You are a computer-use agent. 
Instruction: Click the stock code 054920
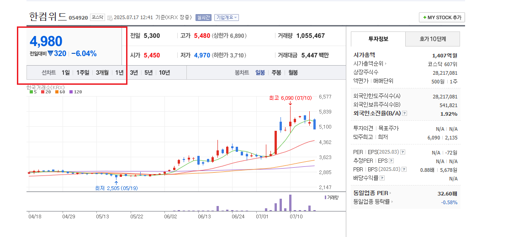[x=78, y=18]
